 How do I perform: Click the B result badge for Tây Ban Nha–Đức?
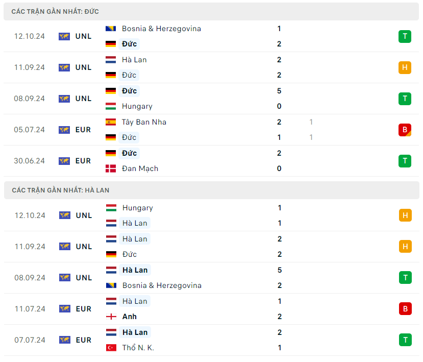(x=405, y=130)
